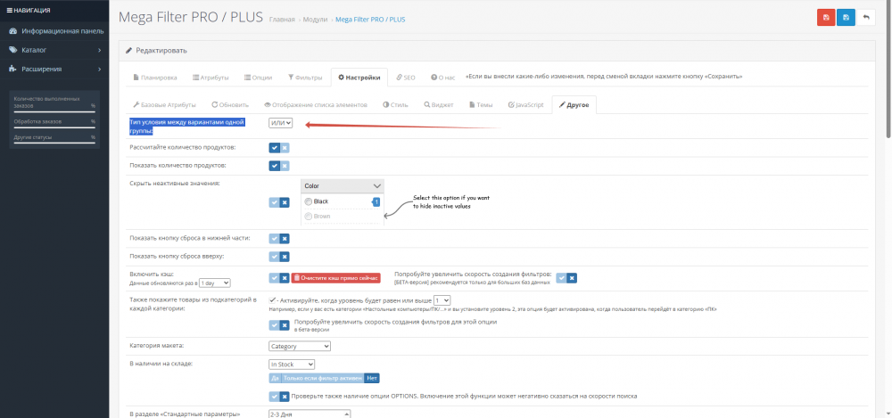Disable Показать количество продуктов with X
The image size is (892, 418).
285,166
